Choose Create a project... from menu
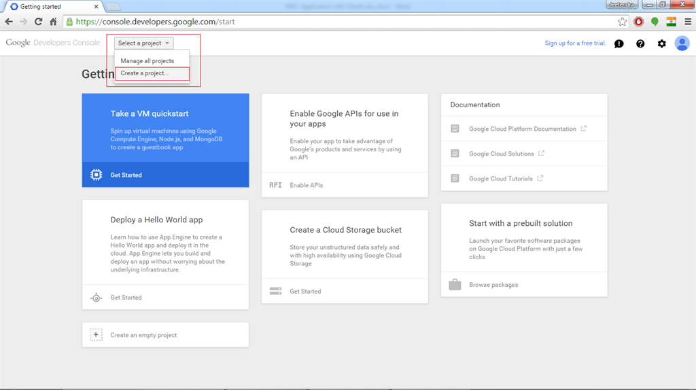This screenshot has height=390, width=696. tap(152, 73)
